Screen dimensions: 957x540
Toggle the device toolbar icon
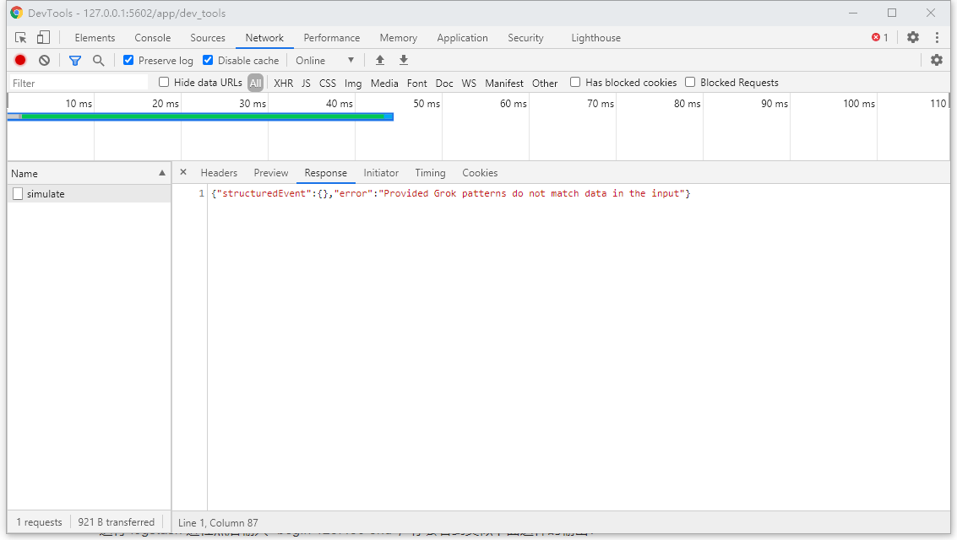coord(43,38)
